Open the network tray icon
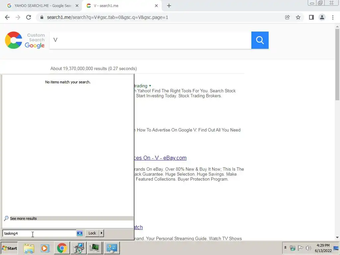The height and width of the screenshot is (255, 340). [293, 248]
